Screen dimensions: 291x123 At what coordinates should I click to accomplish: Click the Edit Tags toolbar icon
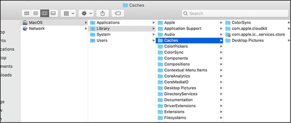tap(118, 13)
